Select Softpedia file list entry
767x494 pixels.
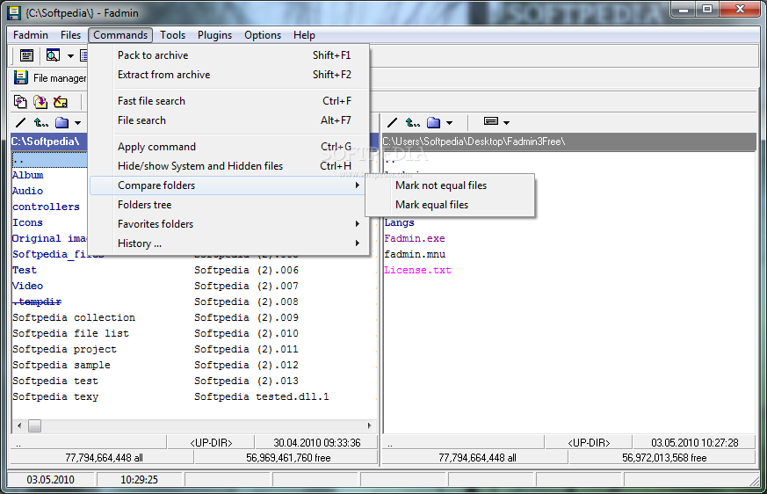click(71, 333)
